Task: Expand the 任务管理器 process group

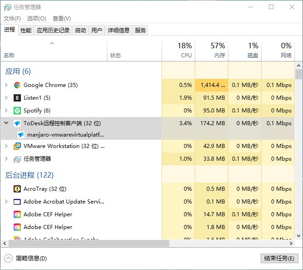Action: coord(6,159)
